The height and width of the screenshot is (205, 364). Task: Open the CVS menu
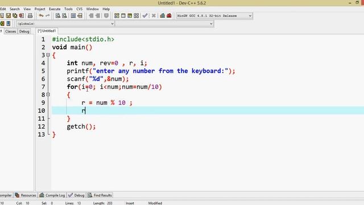pos(80,9)
